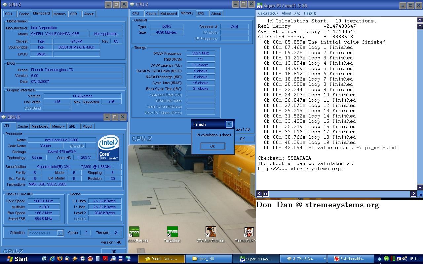Click the Southbridge value 82801GHM (ICH7-M/U)
The height and width of the screenshot is (264, 423).
click(x=76, y=47)
